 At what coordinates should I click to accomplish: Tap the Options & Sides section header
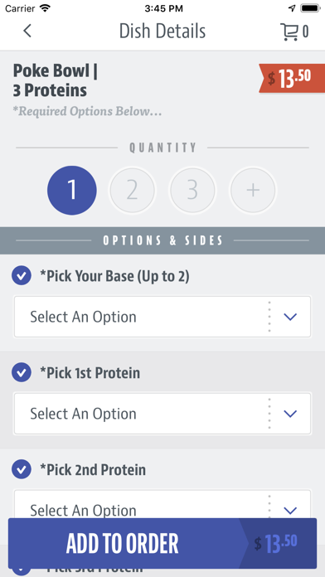(x=162, y=240)
